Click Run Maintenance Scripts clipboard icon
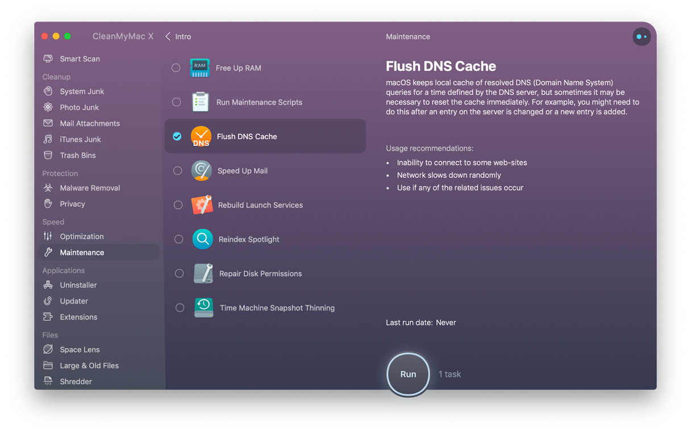The height and width of the screenshot is (432, 691). click(x=200, y=102)
